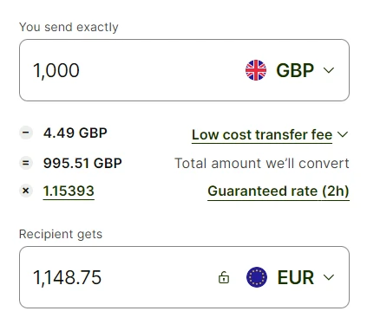Click the EU flag icon
367x324 pixels.
[x=257, y=277]
